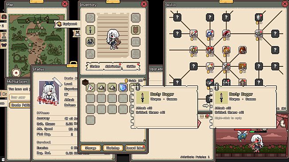This screenshot has width=289, height=162.
Task: Select the feather quill skill node
Action: 210,82
